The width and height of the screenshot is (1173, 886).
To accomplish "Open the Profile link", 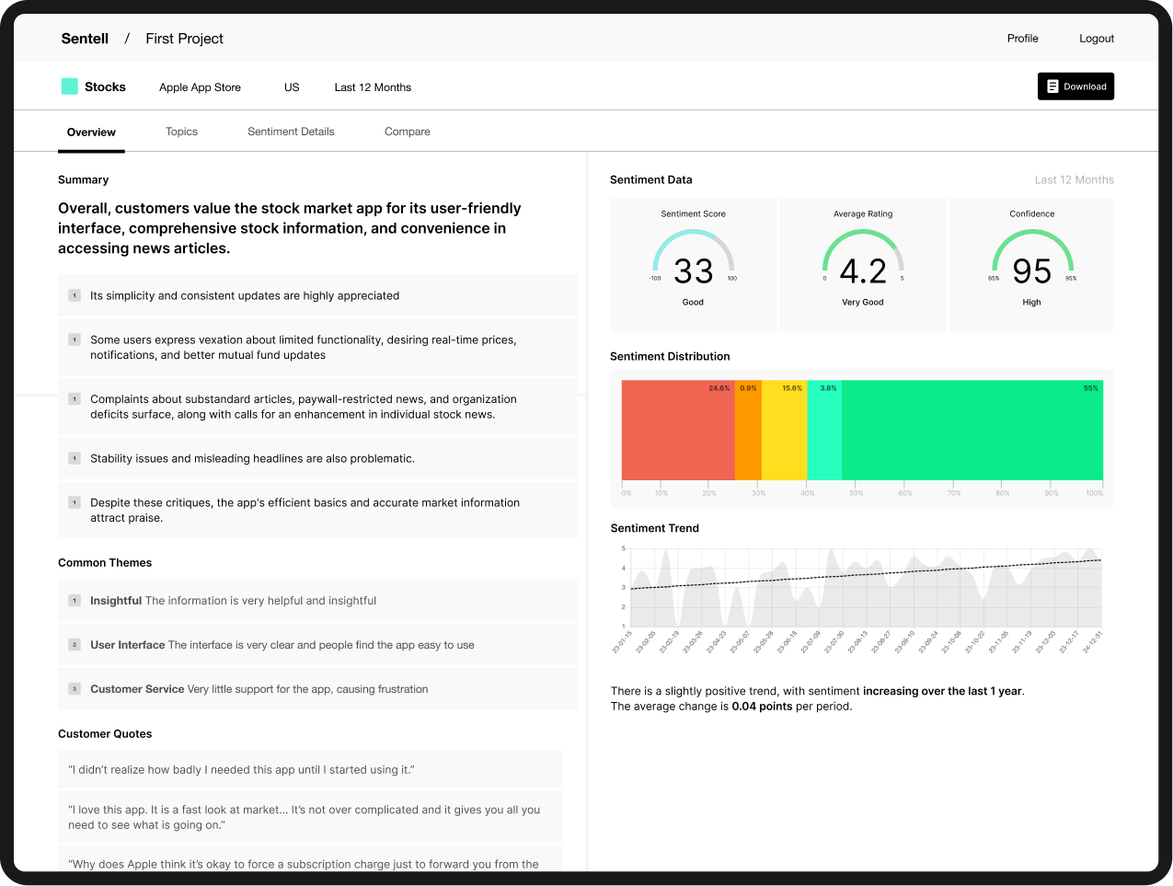I will click(x=1022, y=39).
